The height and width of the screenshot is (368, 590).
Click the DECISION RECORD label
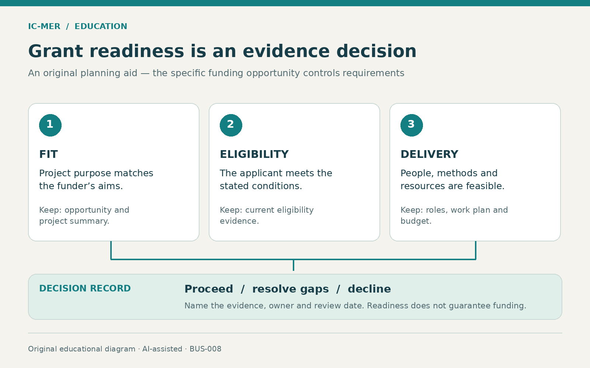pos(85,289)
